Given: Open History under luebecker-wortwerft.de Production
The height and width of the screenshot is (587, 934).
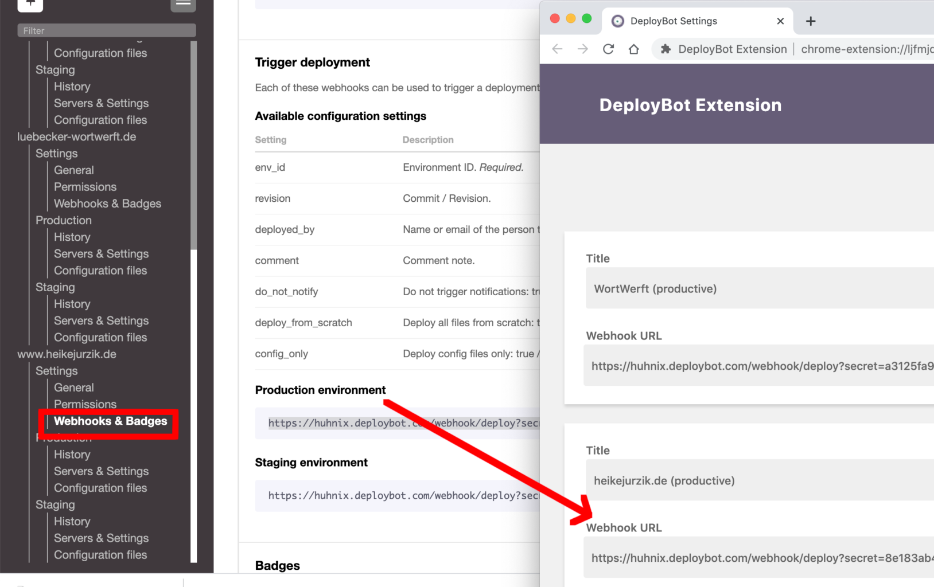Looking at the screenshot, I should [x=72, y=237].
